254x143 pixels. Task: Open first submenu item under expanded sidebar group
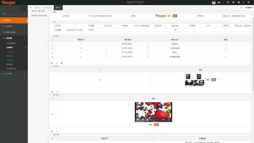(11, 43)
